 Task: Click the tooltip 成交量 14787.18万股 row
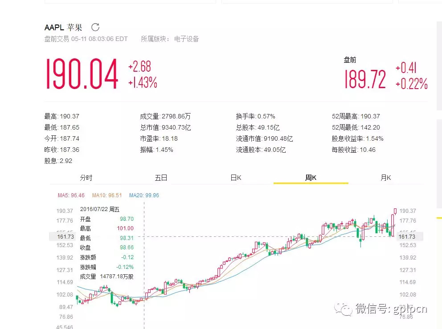(x=107, y=276)
